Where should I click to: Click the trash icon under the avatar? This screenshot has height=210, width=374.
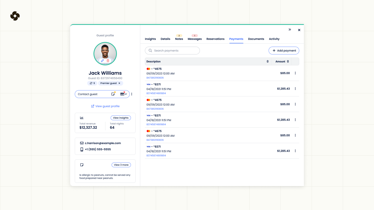(x=108, y=60)
